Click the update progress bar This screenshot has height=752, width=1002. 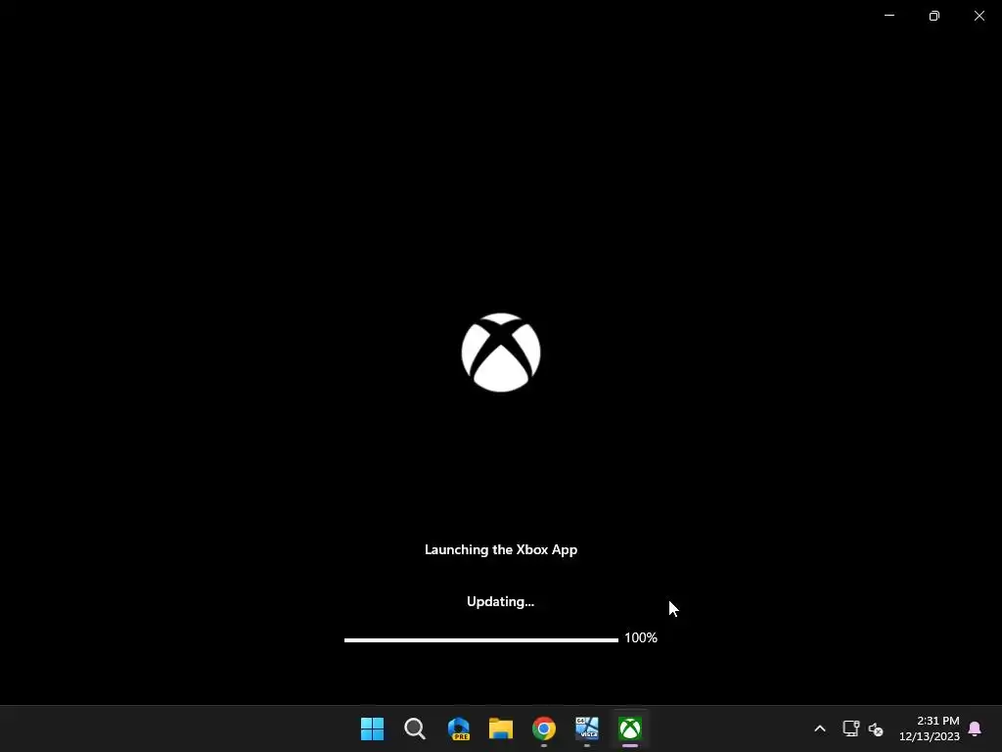tap(481, 639)
